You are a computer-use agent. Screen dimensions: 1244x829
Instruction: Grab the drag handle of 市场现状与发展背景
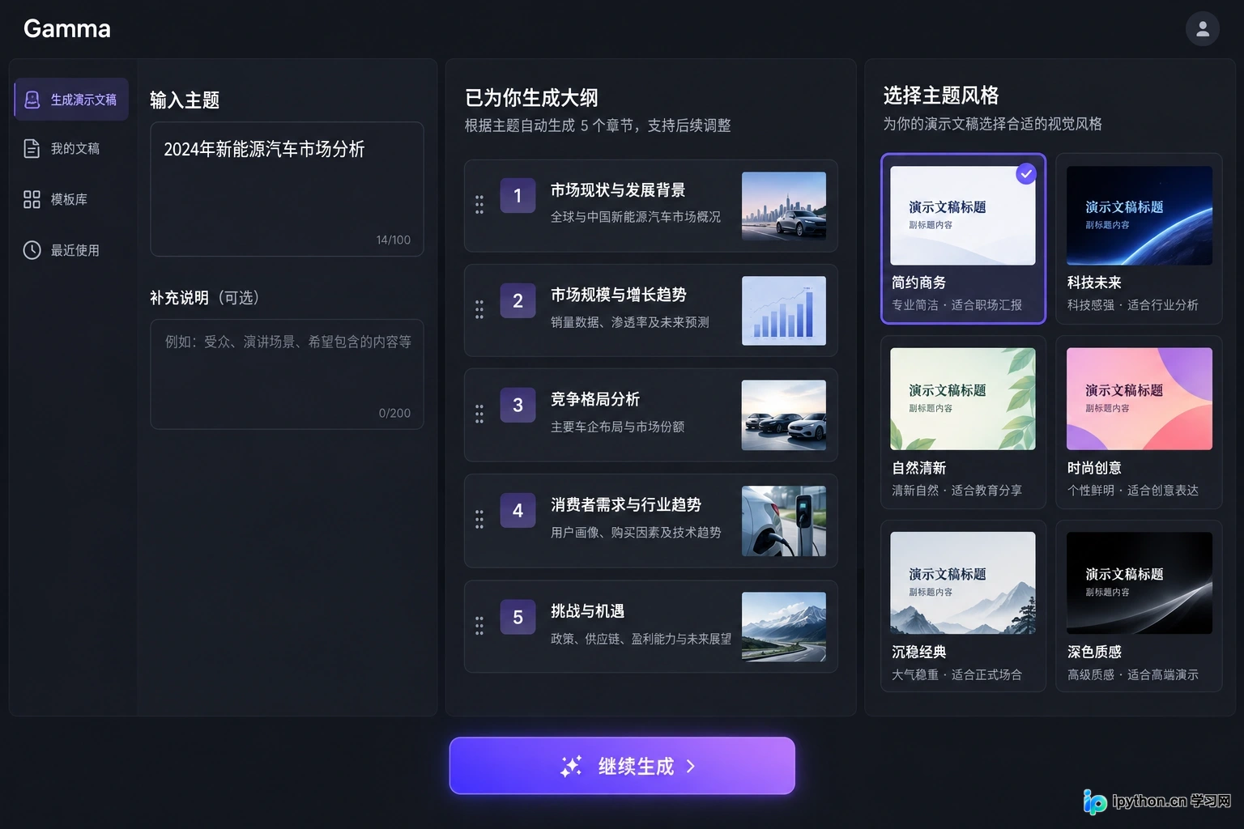coord(479,205)
